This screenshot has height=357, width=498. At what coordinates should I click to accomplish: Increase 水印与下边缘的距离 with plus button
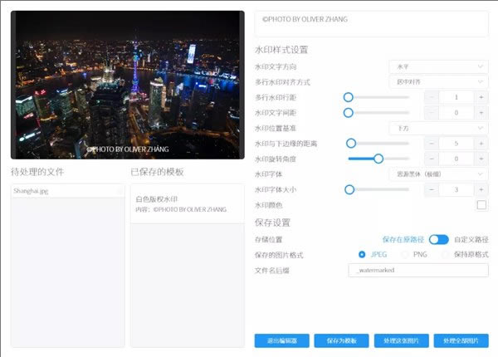pos(481,144)
